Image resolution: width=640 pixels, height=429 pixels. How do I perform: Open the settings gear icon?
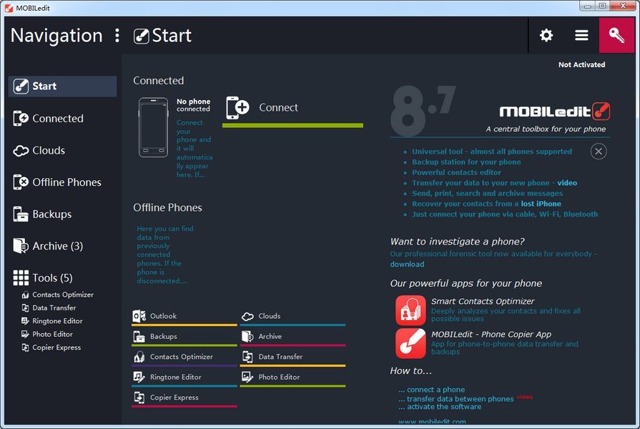pyautogui.click(x=546, y=35)
